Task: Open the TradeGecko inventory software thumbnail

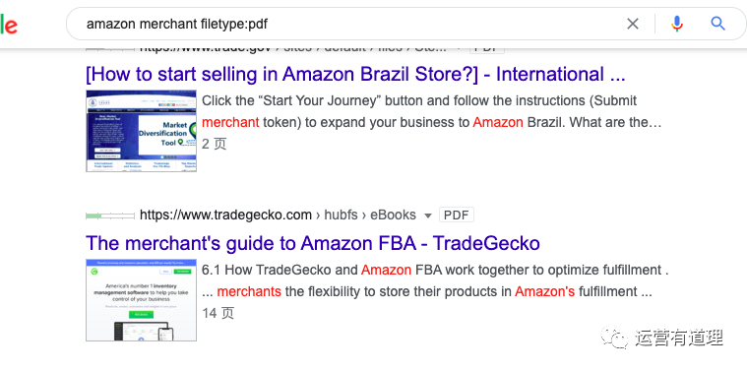Action: pos(141,300)
